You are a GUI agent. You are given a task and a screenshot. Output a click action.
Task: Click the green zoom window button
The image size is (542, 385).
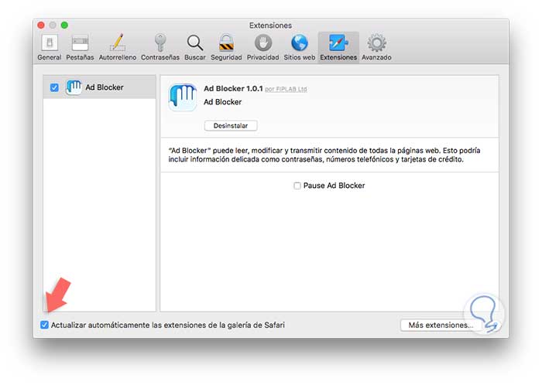64,26
